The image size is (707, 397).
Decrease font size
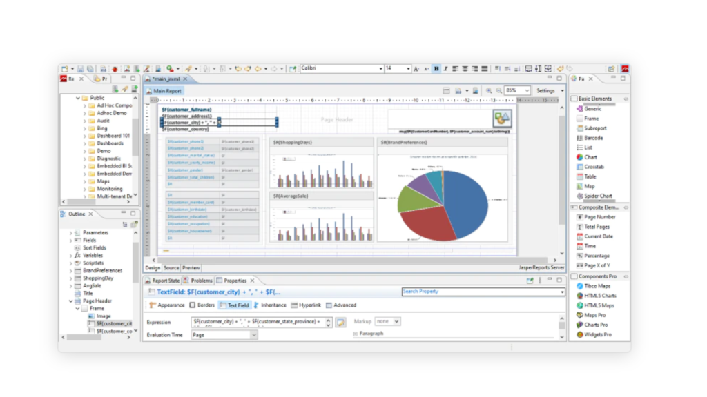(x=426, y=69)
